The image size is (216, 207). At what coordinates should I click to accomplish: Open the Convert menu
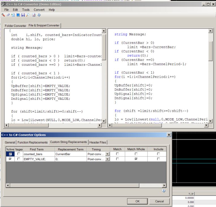point(39,10)
